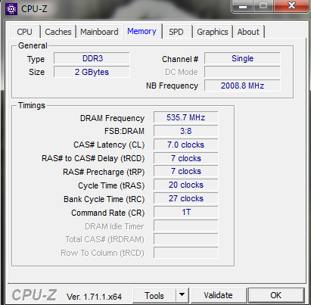Click the CAS# Latency (CL) label

(109, 145)
